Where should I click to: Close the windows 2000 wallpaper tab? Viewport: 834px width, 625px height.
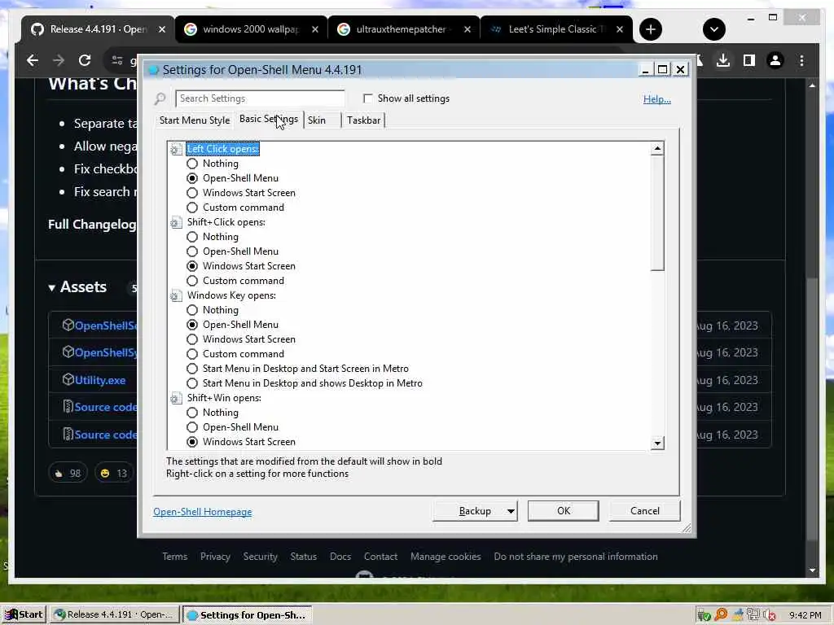pos(315,29)
